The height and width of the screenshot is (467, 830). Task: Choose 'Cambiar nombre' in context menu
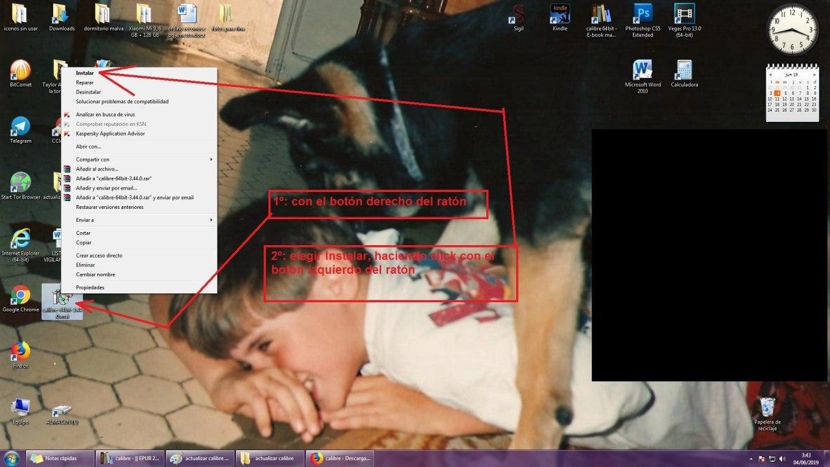point(139,274)
